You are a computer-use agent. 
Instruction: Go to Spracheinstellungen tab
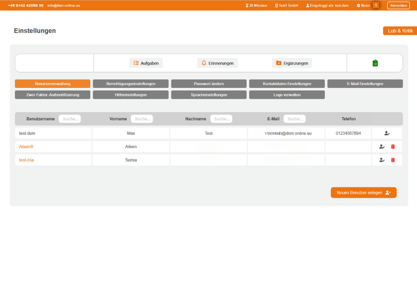point(208,95)
